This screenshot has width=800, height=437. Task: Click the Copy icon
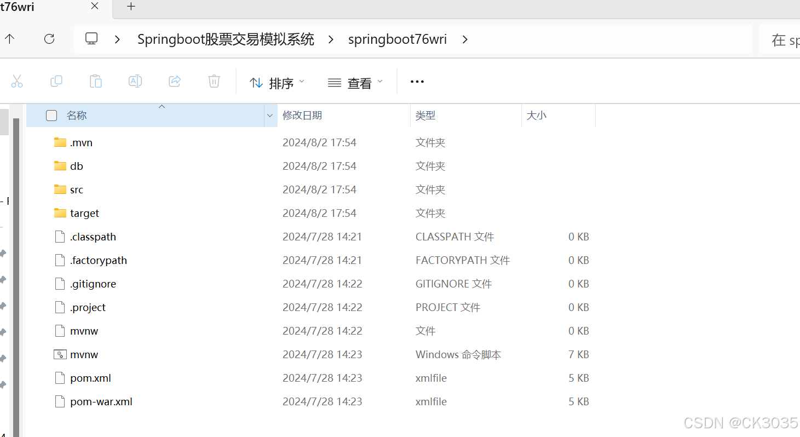pyautogui.click(x=56, y=81)
